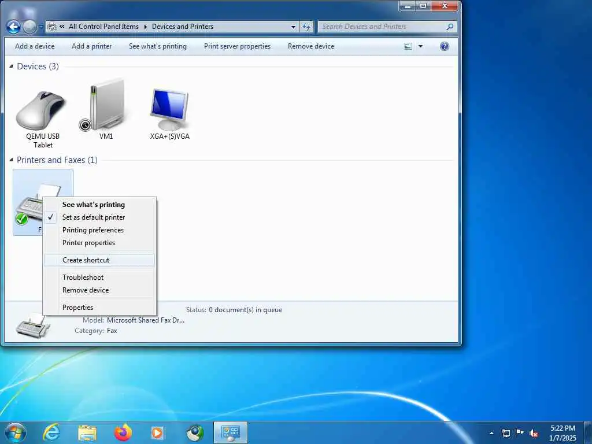Show hidden tray icons arrow
This screenshot has width=592, height=444.
pos(491,433)
